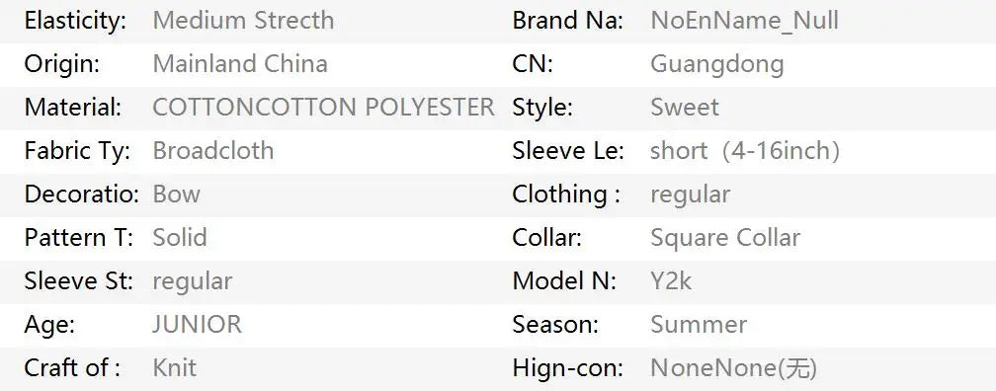Click the Elasticity label
The height and width of the screenshot is (391, 996).
75,21
